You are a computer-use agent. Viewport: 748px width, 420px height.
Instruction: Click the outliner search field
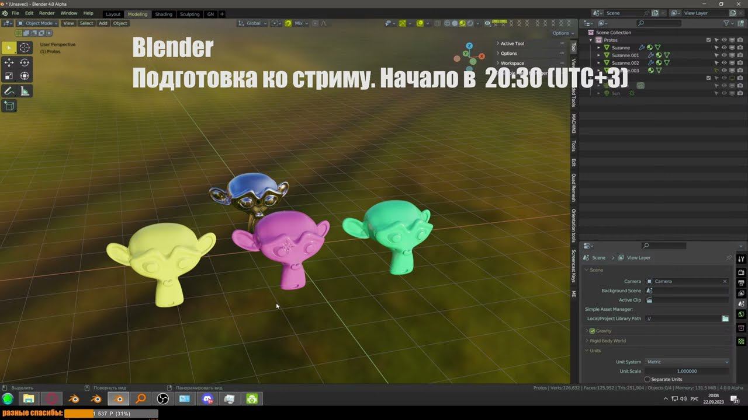point(659,23)
